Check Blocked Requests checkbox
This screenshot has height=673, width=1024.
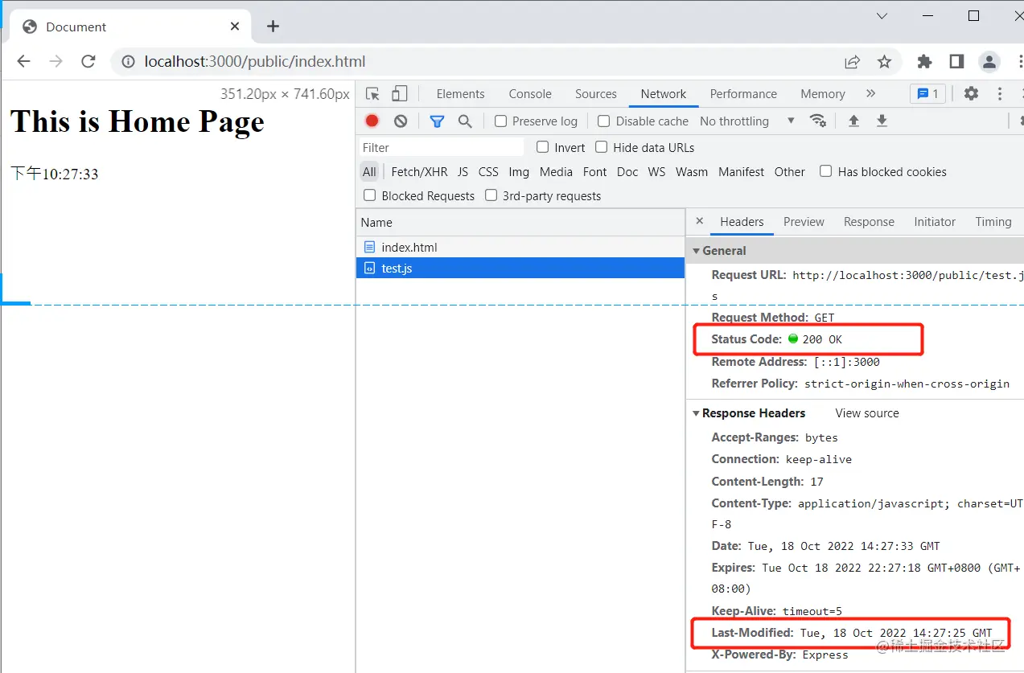point(370,195)
